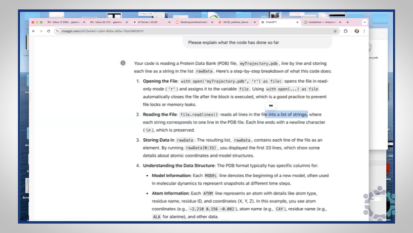Image resolution: width=413 pixels, height=233 pixels.
Task: Click the 'Please explain what the code' message
Action: click(233, 42)
